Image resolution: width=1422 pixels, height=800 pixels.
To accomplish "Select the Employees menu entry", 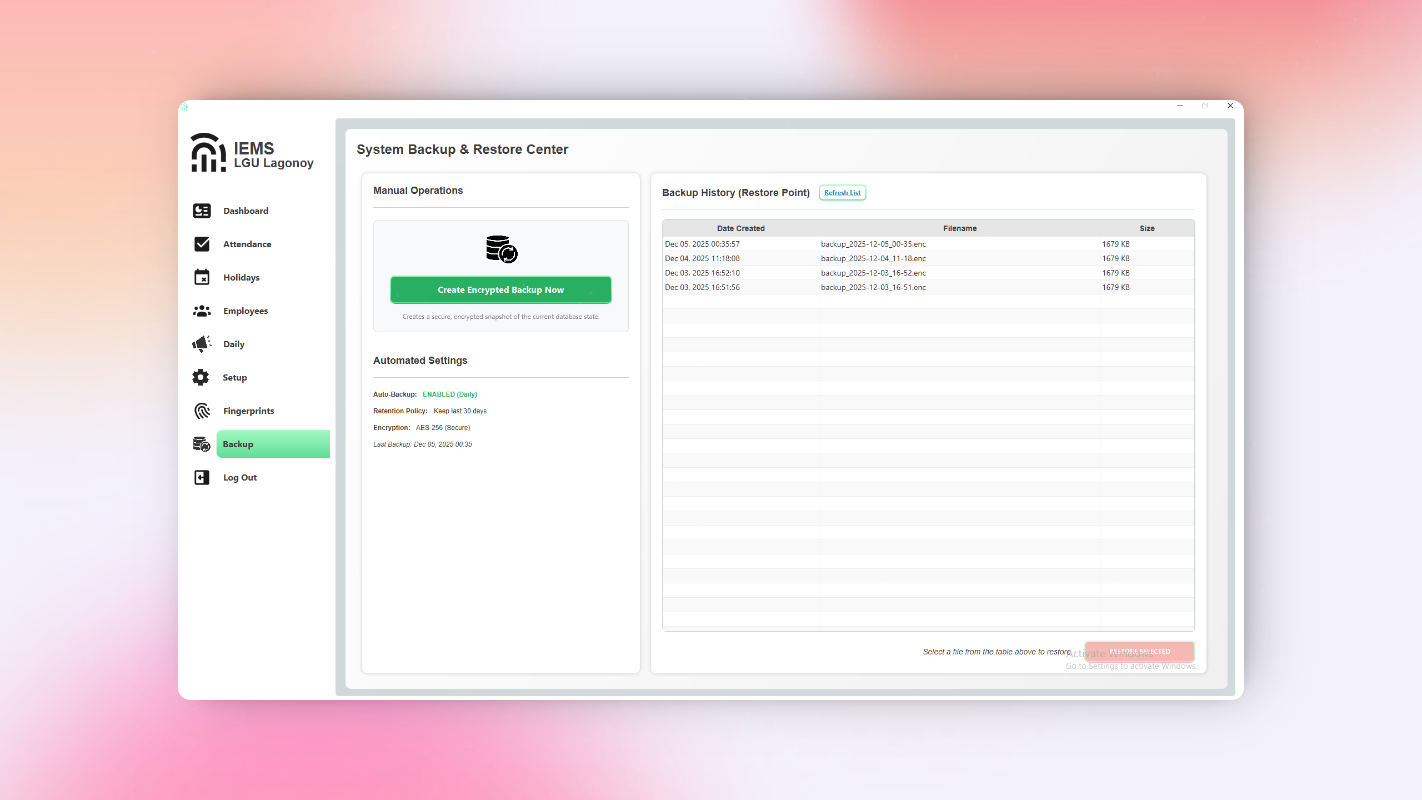I will 246,311.
